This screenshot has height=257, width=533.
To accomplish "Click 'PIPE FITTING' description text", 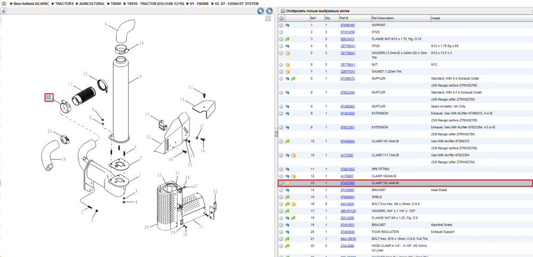I will tap(381, 169).
